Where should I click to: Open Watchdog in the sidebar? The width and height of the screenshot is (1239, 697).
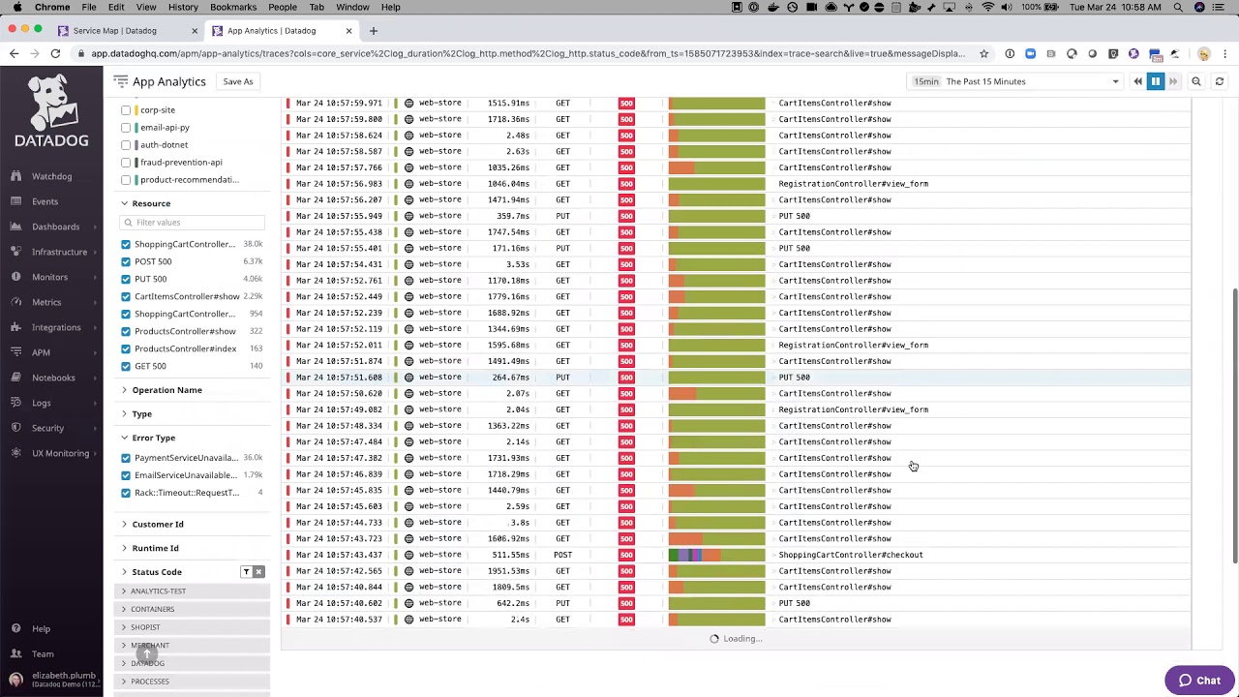click(x=51, y=176)
